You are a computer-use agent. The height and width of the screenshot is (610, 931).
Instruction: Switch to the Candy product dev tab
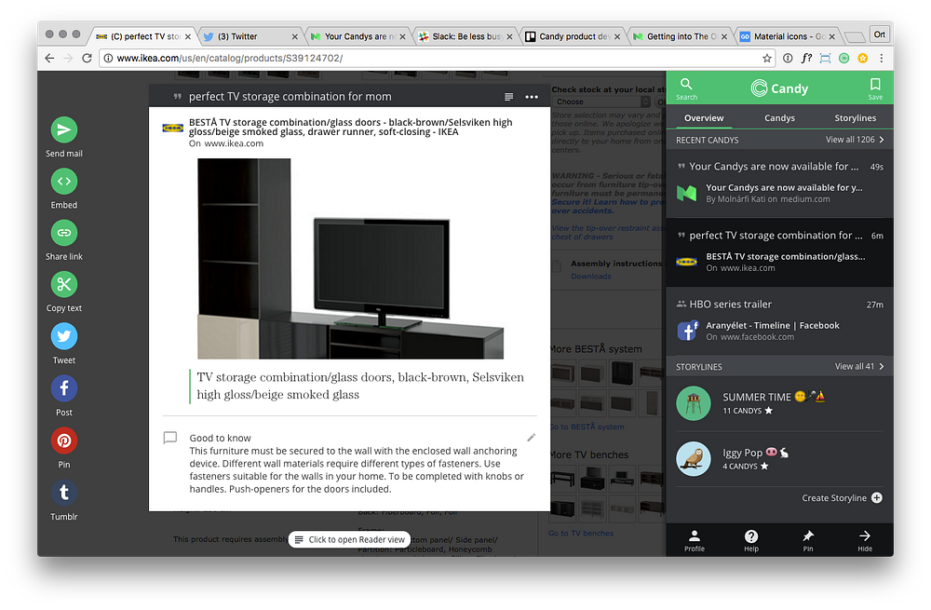573,36
